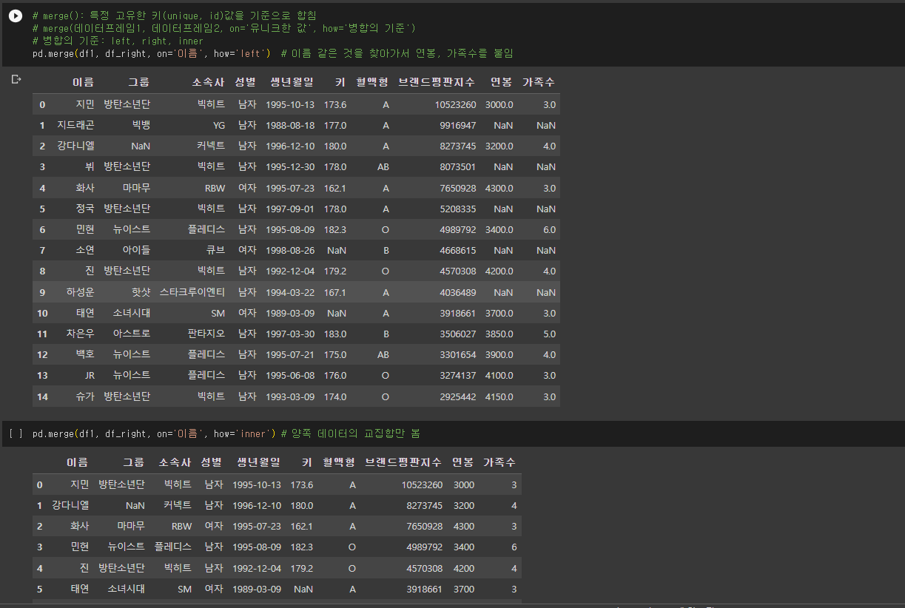This screenshot has height=608, width=905.
Task: Select the name cell '정국'
Action: point(85,209)
